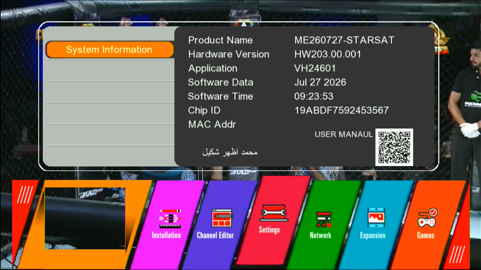Click the Chip ID label
Viewport: 481px width, 270px height.
[204, 110]
